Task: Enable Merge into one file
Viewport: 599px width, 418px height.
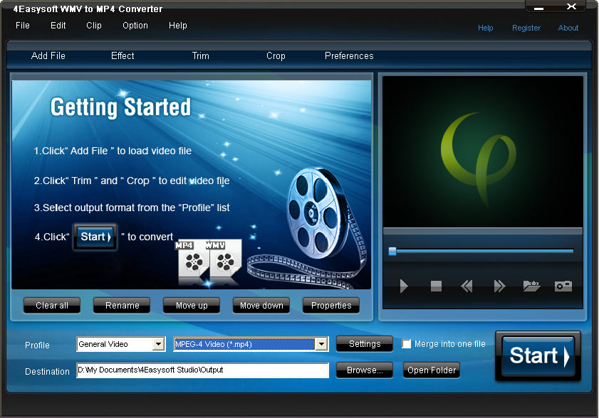Action: click(407, 343)
